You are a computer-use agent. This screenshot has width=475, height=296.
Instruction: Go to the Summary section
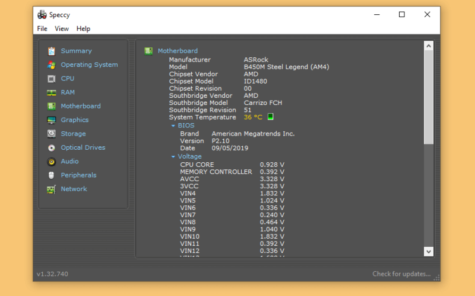point(77,51)
